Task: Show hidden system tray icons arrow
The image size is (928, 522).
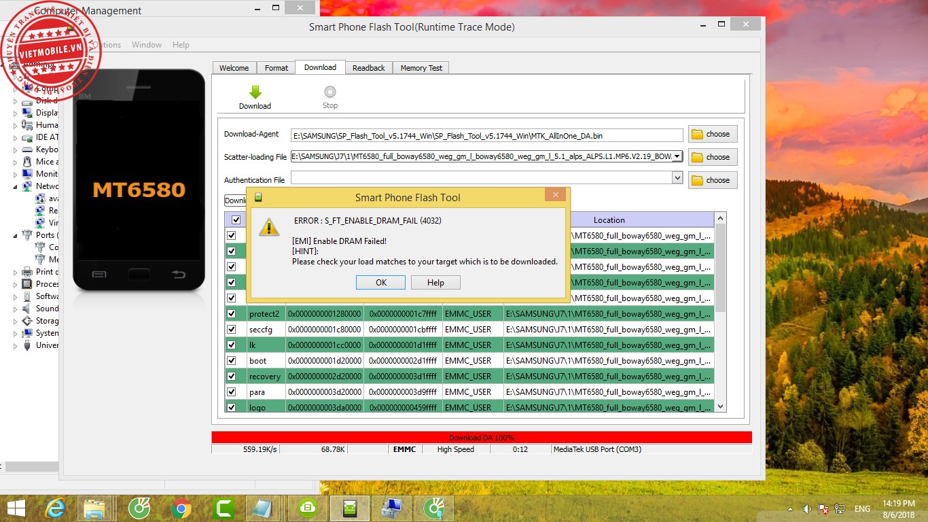Action: pos(790,509)
